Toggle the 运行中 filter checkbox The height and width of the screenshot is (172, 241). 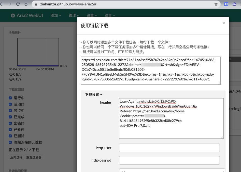coord(10,98)
